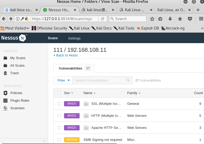The image size is (204, 144).
Task: Open a new browser tab
Action: [x=198, y=10]
